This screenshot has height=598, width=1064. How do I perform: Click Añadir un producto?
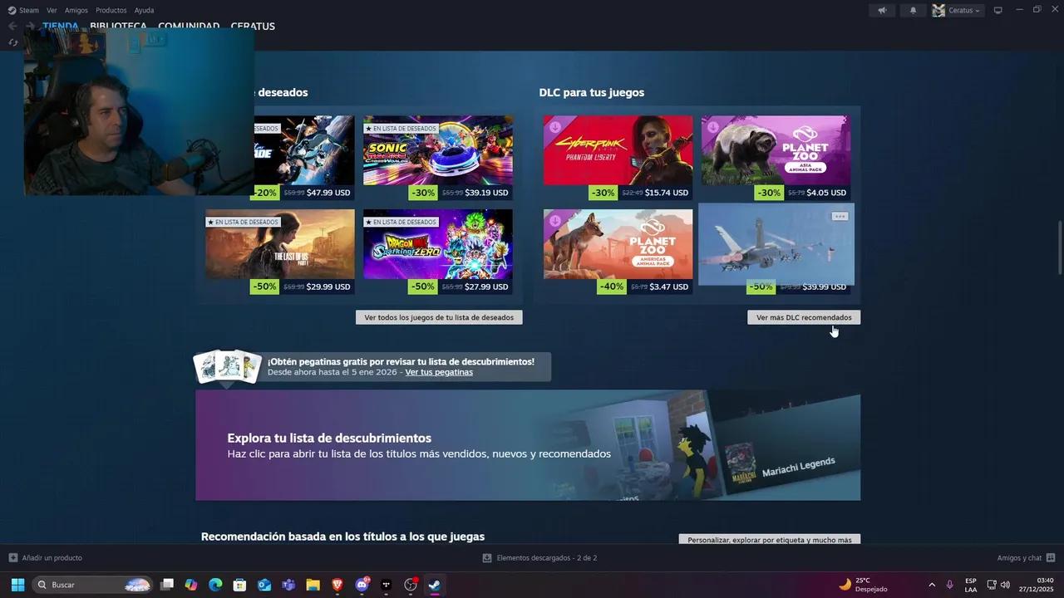coord(52,558)
